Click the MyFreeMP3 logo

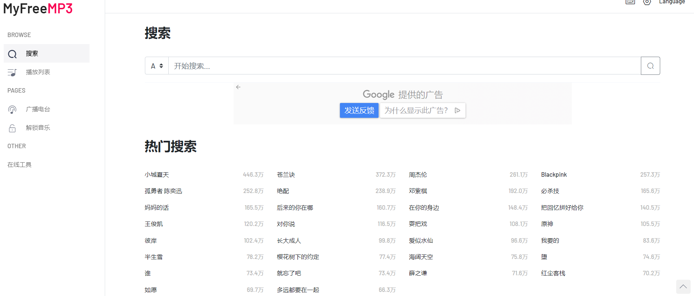click(38, 8)
